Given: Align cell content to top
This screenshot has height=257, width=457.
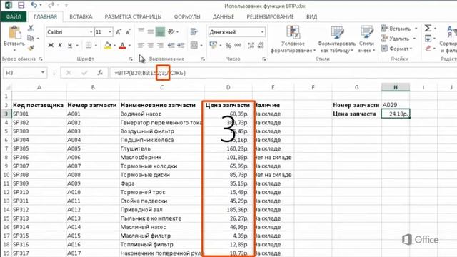Looking at the screenshot, I should click(141, 31).
